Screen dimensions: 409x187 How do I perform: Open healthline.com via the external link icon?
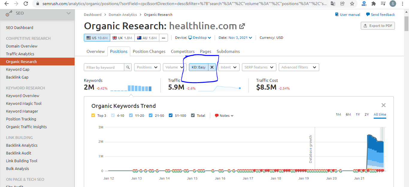tap(242, 26)
